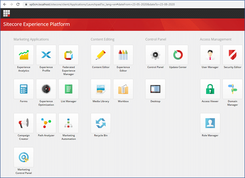Go back in the browser
The width and height of the screenshot is (245, 178).
[5, 4]
